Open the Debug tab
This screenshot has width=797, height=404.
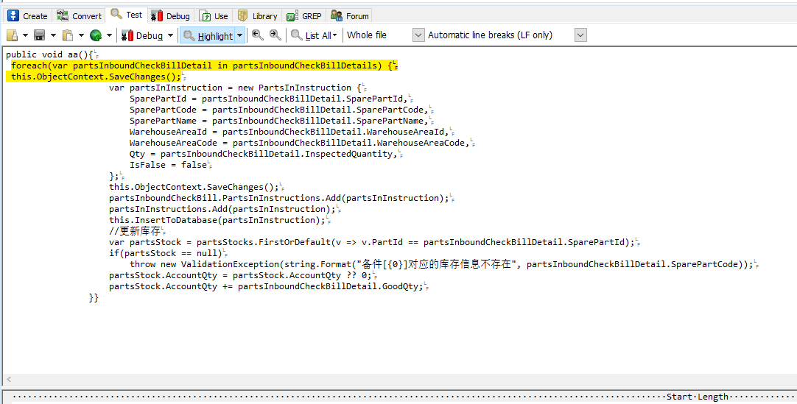click(170, 15)
